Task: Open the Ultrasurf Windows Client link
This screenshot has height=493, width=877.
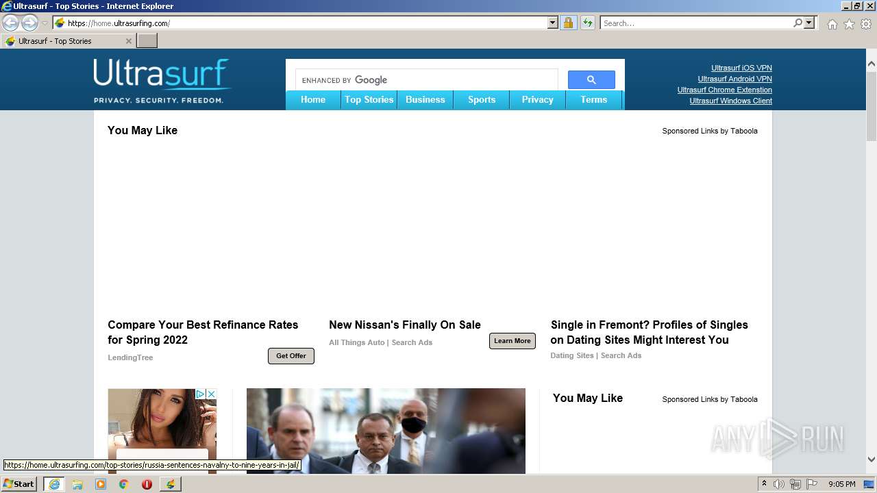Action: [x=730, y=101]
